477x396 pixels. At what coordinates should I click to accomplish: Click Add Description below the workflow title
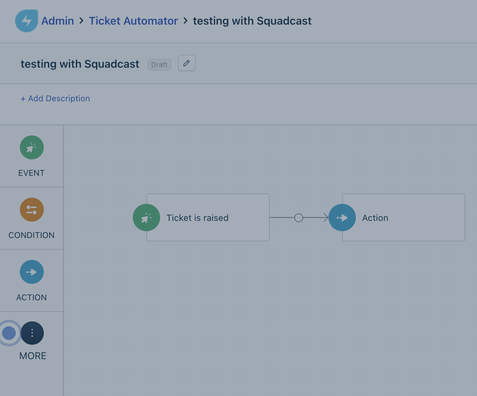pyautogui.click(x=55, y=98)
